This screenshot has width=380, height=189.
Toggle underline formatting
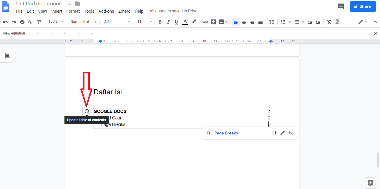coord(176,22)
